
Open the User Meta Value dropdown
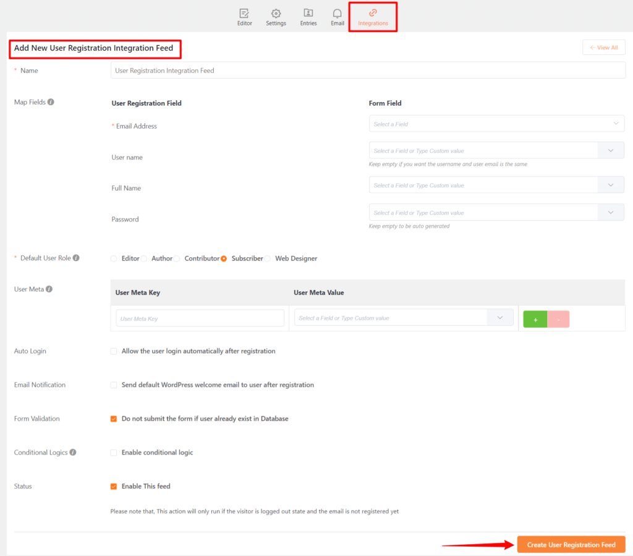coord(499,317)
